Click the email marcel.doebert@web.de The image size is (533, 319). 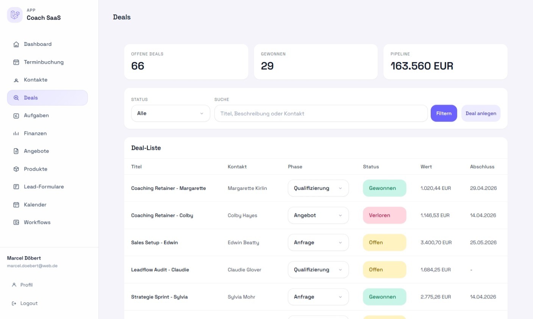32,266
